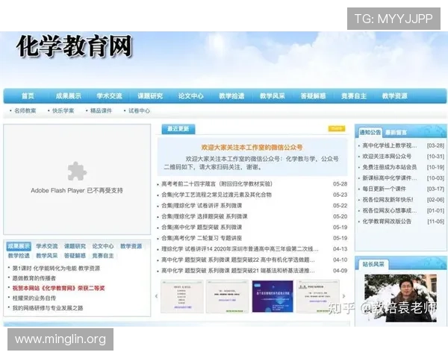The height and width of the screenshot is (358, 448).
Task: Open list item 桂耀荣的业务自传
Action: click(34, 298)
